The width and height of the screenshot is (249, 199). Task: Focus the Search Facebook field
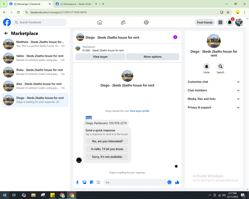tap(40, 22)
